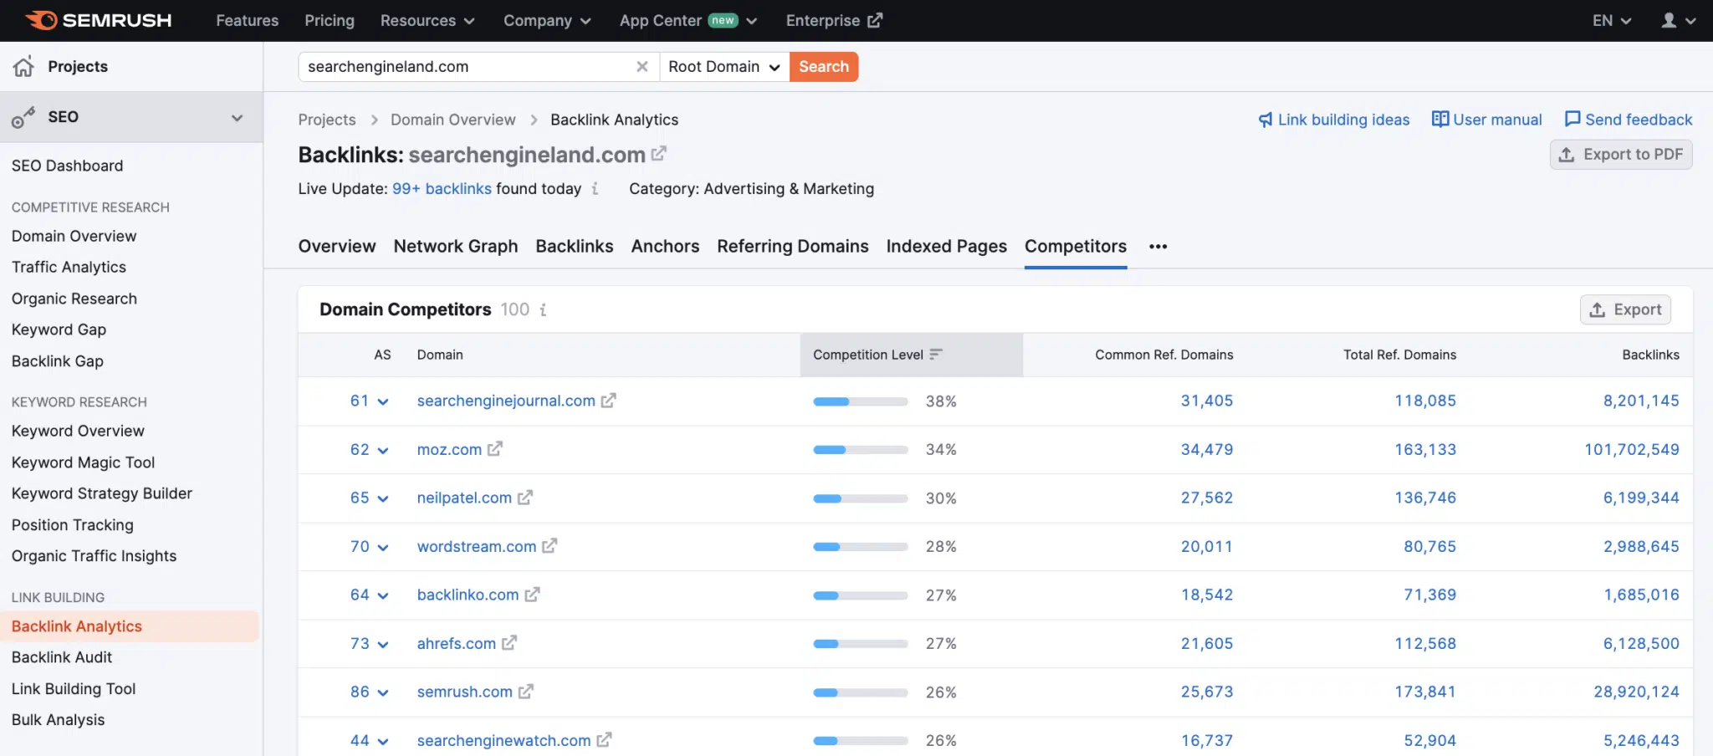Screen dimensions: 1713x756
Task: Open ahrefs.com external link icon
Action: (509, 643)
